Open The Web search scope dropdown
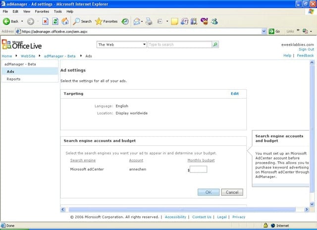The width and height of the screenshot is (317, 230). [144, 44]
